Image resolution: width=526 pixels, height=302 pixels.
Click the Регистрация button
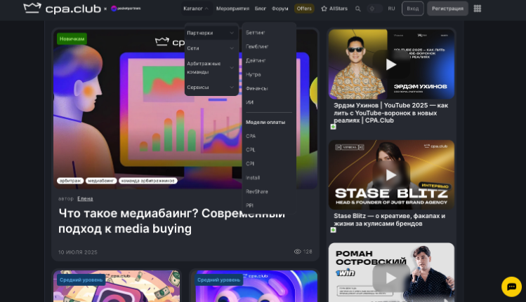tap(447, 8)
